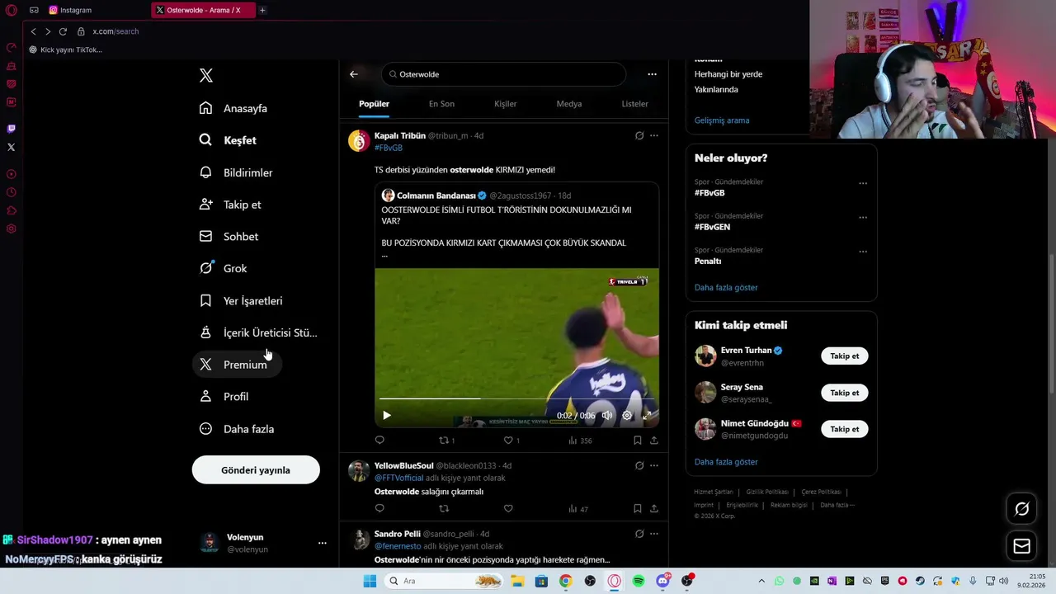Open more options on Kapalı Tribün post
Screen dimensions: 1056x594
[654, 135]
